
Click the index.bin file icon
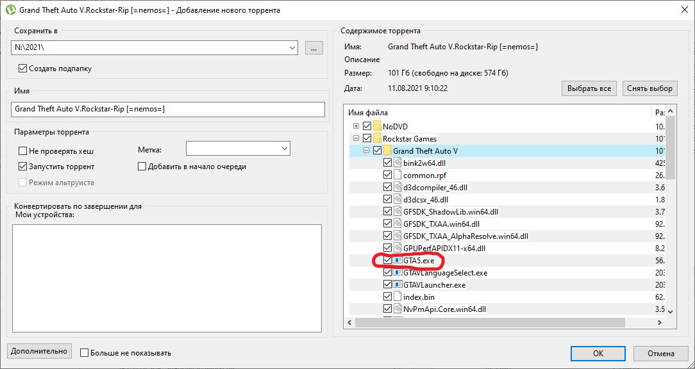398,297
